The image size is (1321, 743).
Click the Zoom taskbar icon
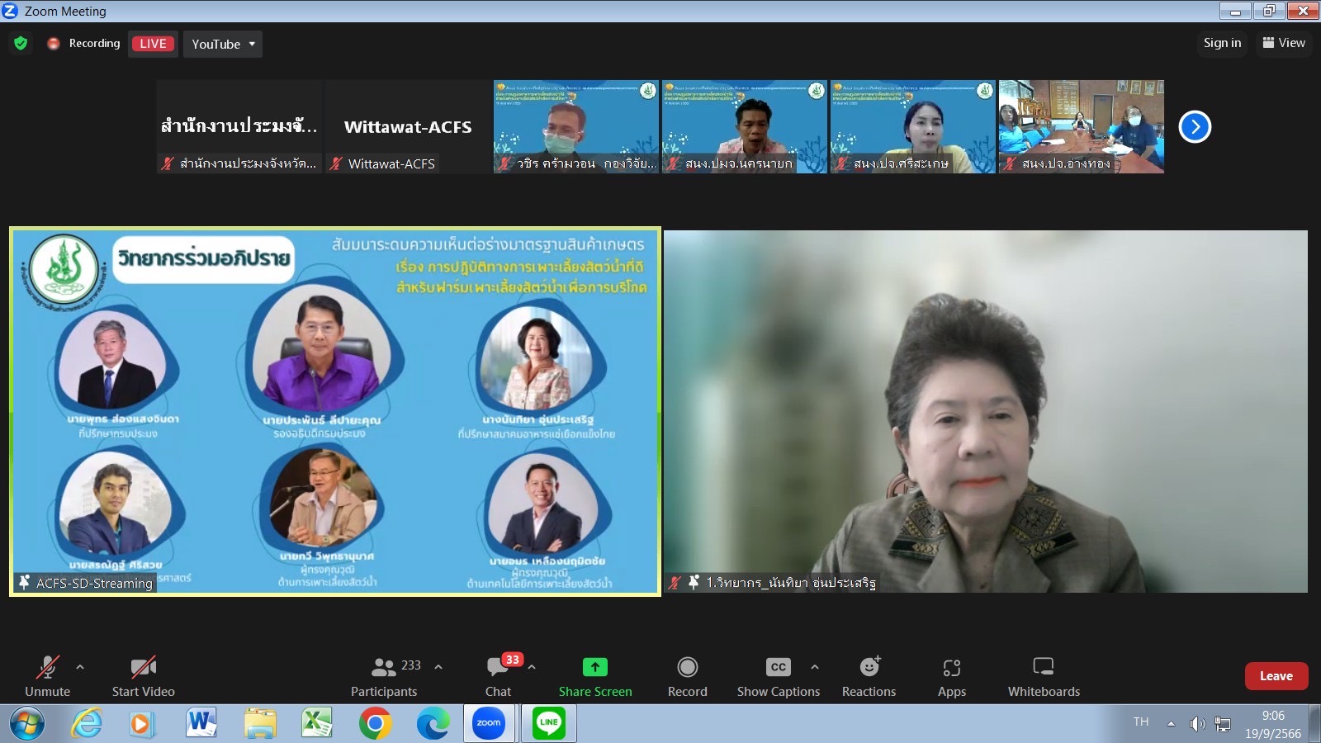coord(489,723)
